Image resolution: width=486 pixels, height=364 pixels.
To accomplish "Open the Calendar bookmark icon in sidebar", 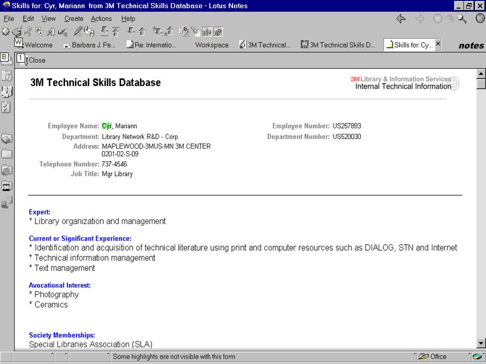I will pyautogui.click(x=7, y=75).
